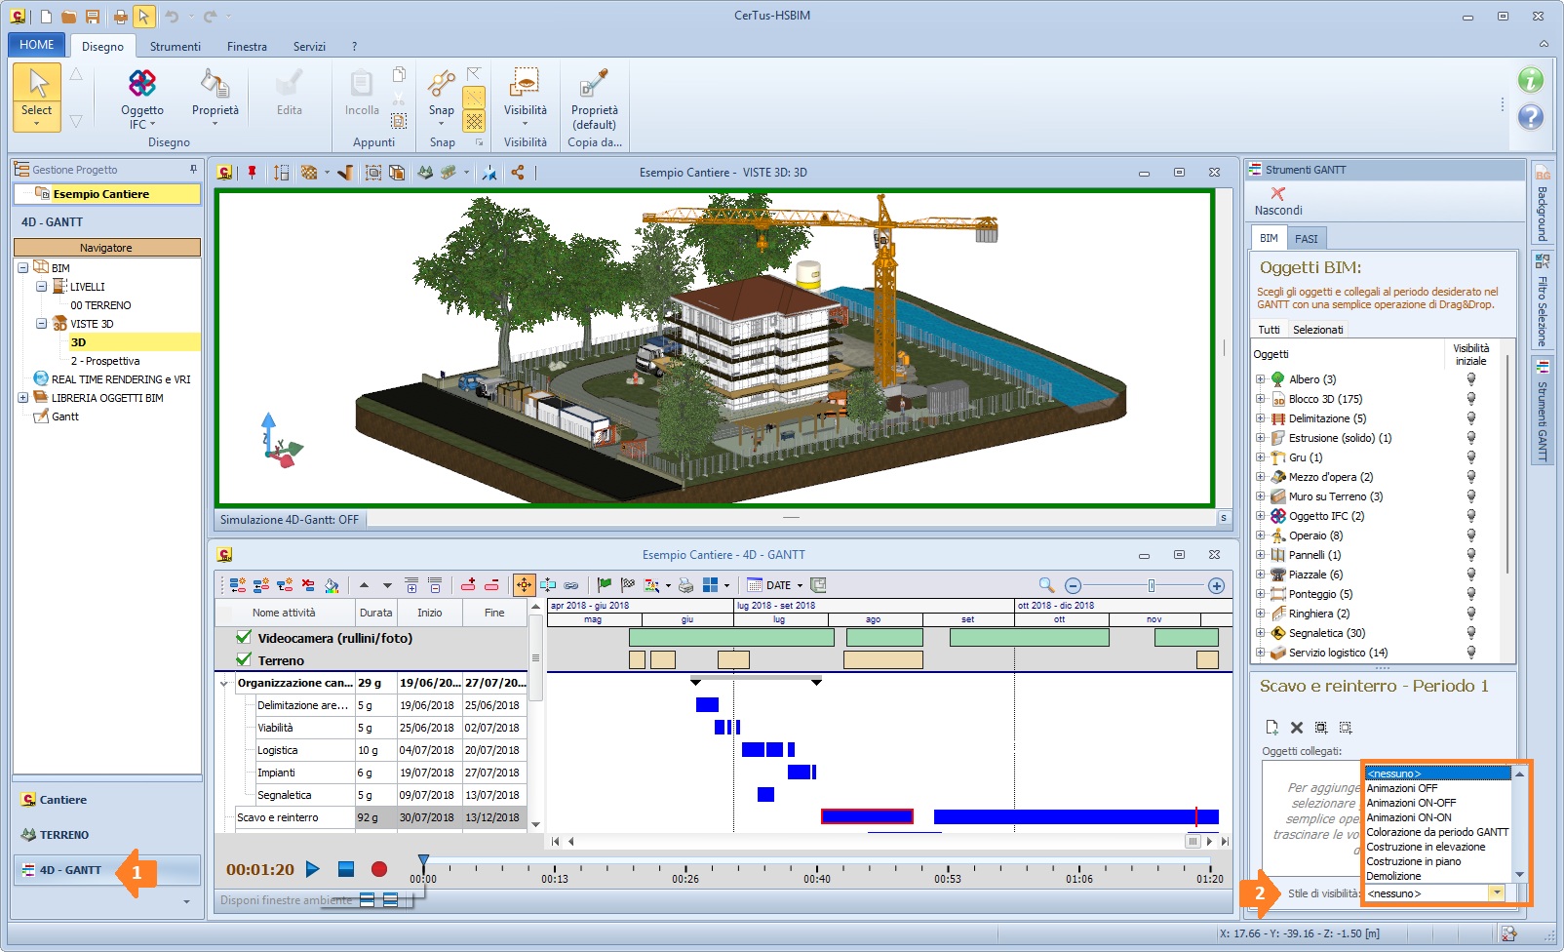
Task: Click the red record button
Action: [379, 869]
